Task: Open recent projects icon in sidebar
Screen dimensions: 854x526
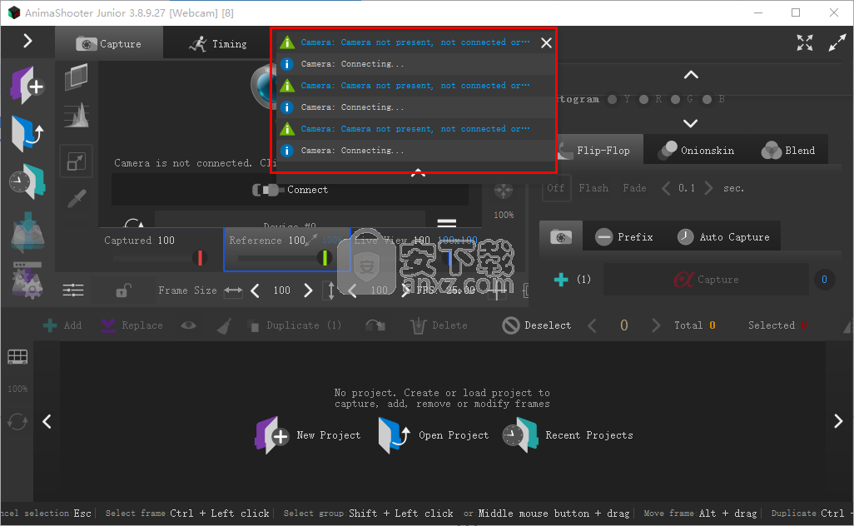Action: point(27,181)
